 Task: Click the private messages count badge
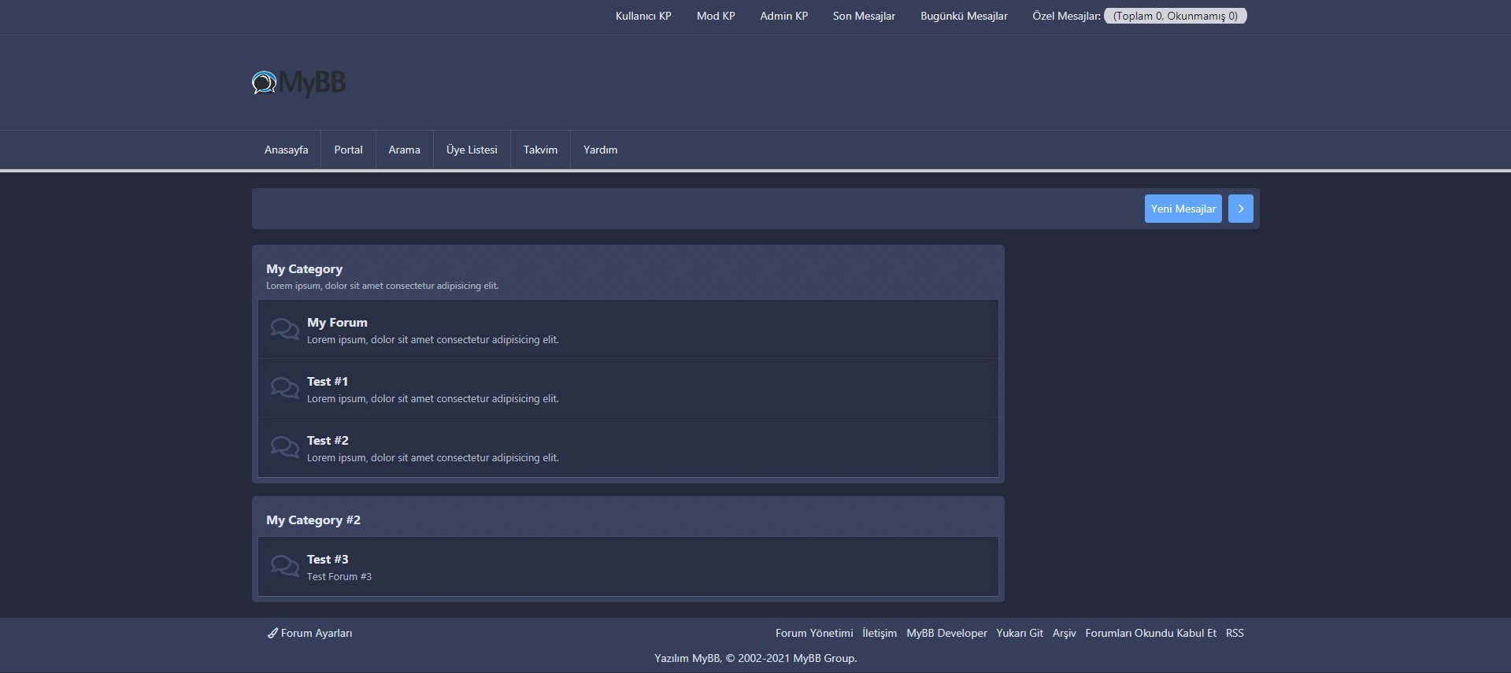1175,16
